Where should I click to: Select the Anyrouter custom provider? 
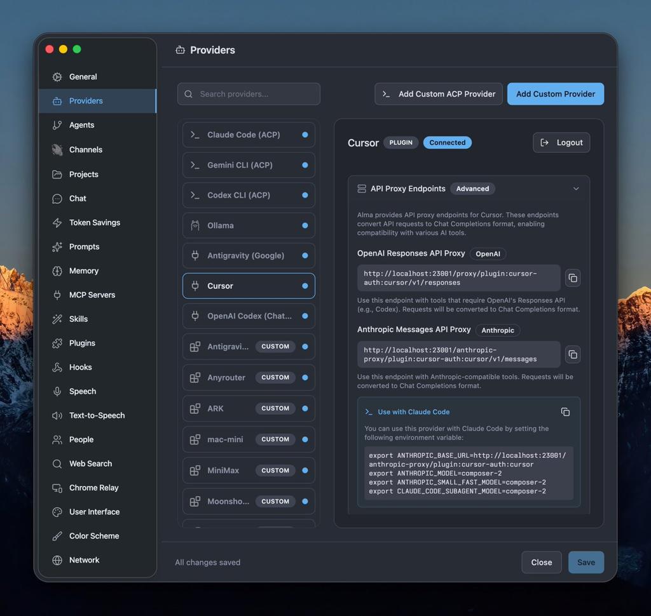[x=249, y=377]
